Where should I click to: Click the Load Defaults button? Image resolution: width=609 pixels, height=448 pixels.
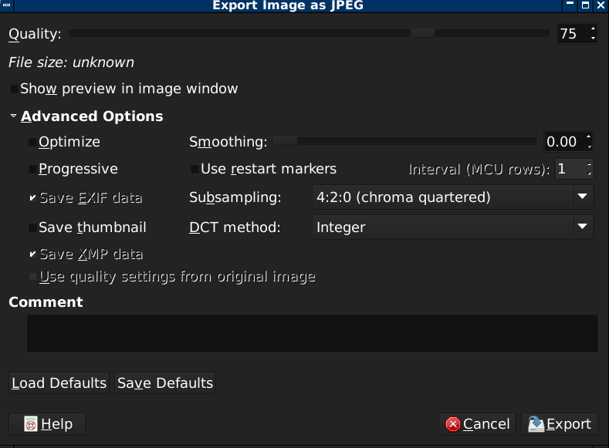point(59,382)
